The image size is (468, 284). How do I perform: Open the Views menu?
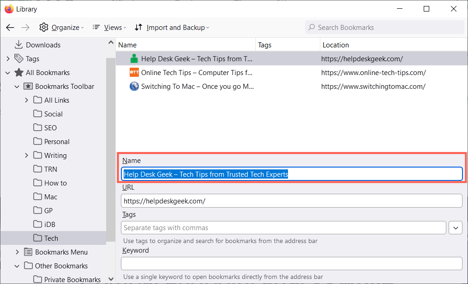(108, 28)
